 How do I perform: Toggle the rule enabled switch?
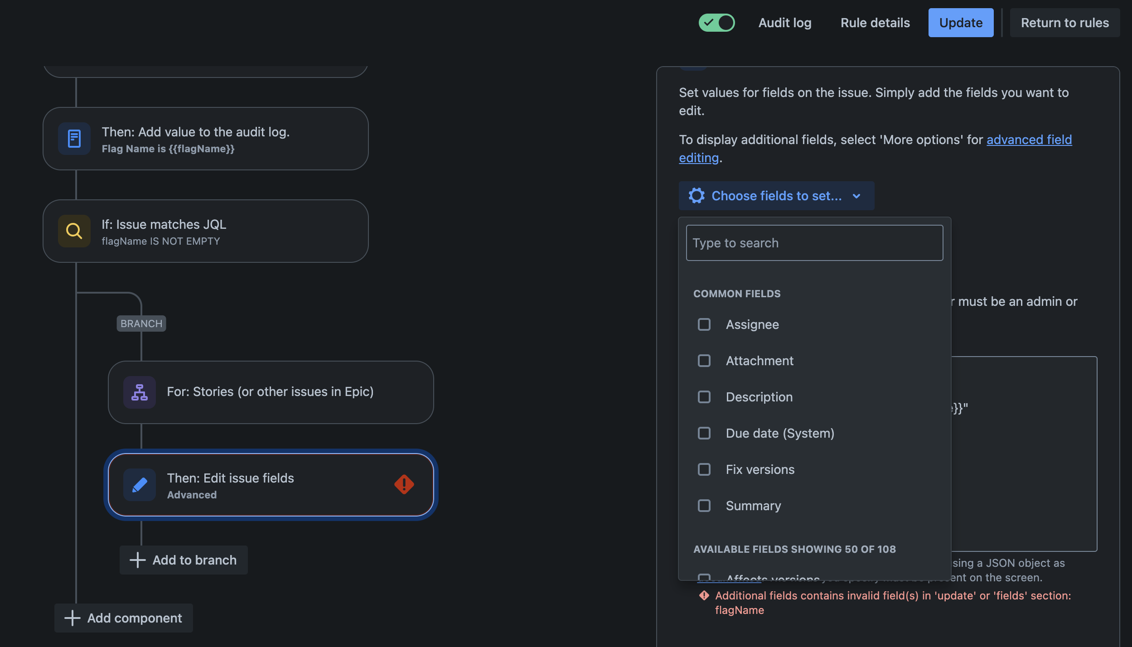pos(716,23)
